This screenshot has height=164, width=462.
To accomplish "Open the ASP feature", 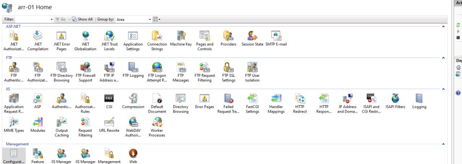I will 38,101.
